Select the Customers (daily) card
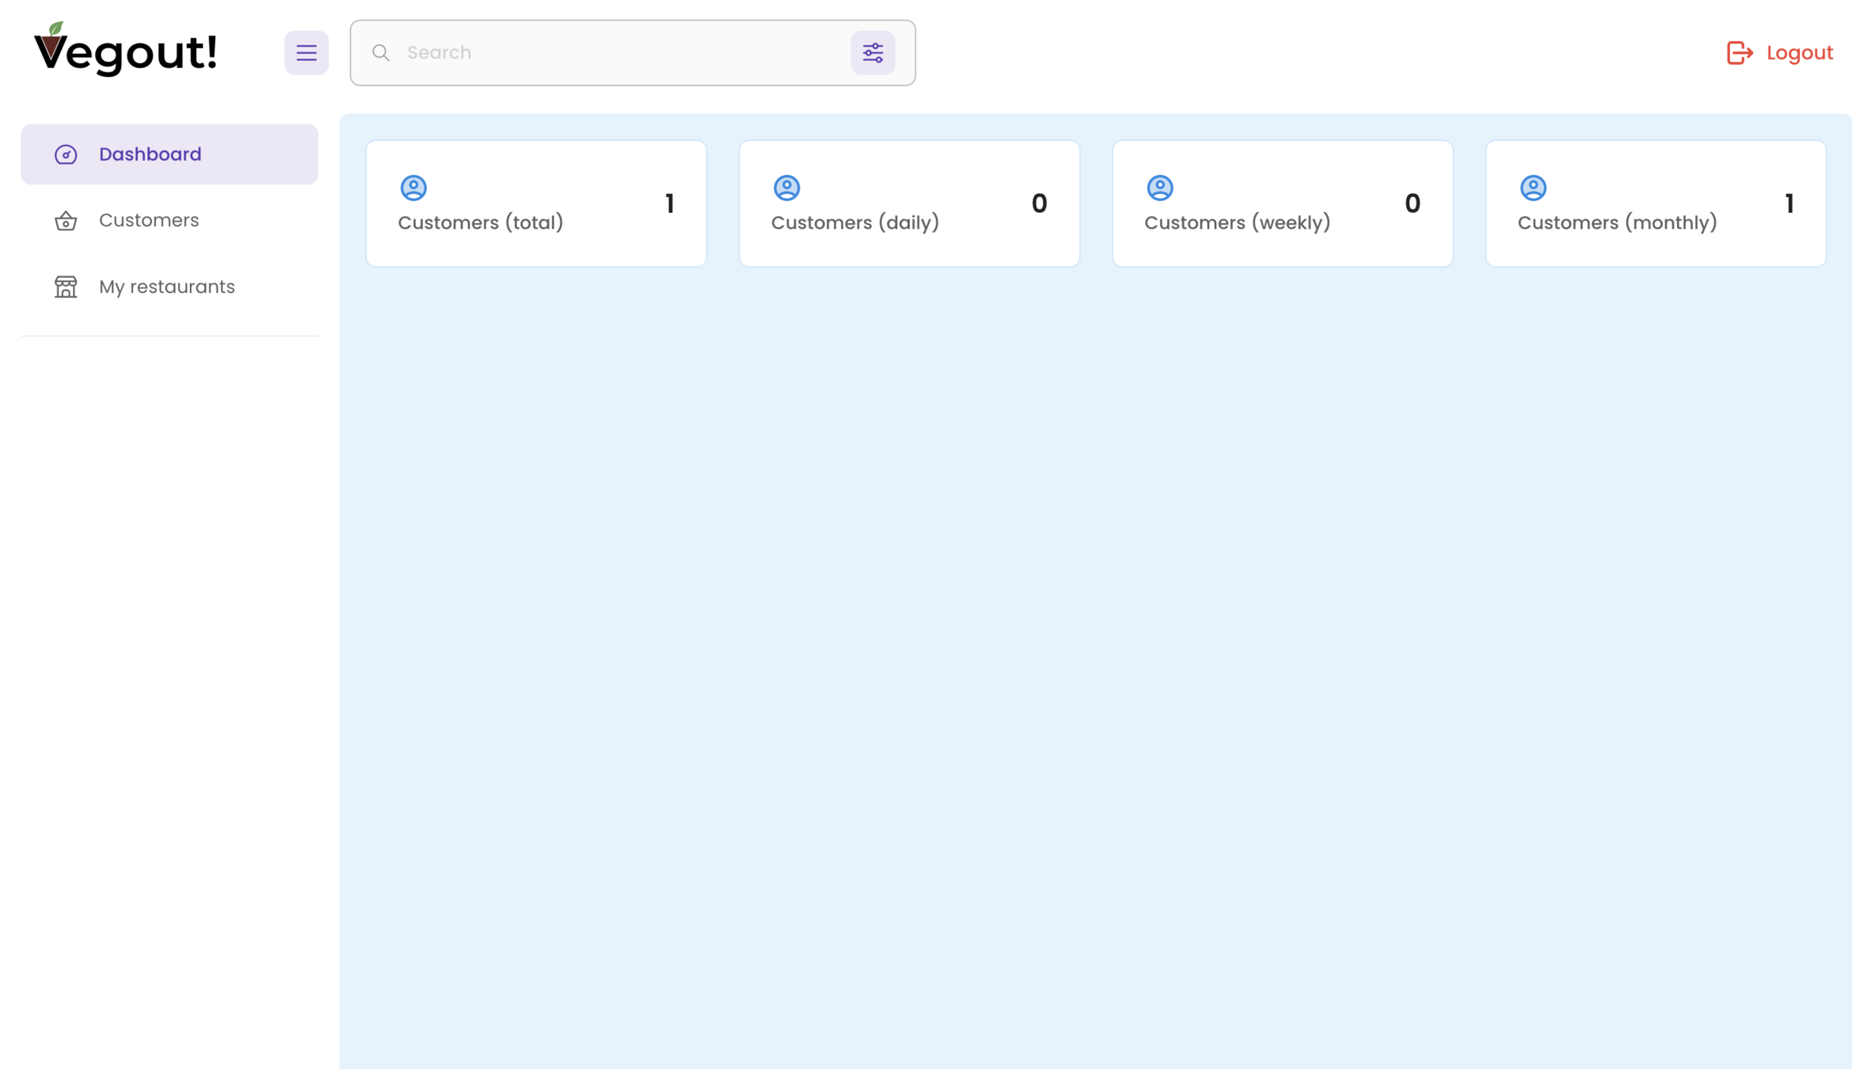 tap(909, 204)
